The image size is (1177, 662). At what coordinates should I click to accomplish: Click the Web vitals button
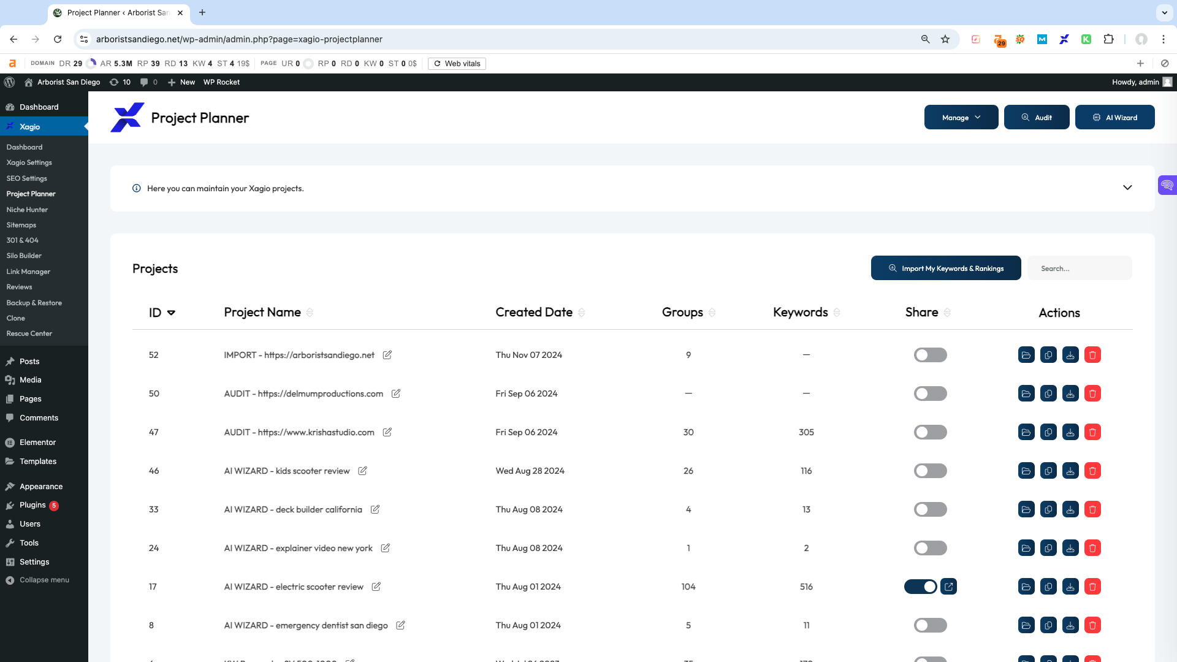click(x=457, y=64)
